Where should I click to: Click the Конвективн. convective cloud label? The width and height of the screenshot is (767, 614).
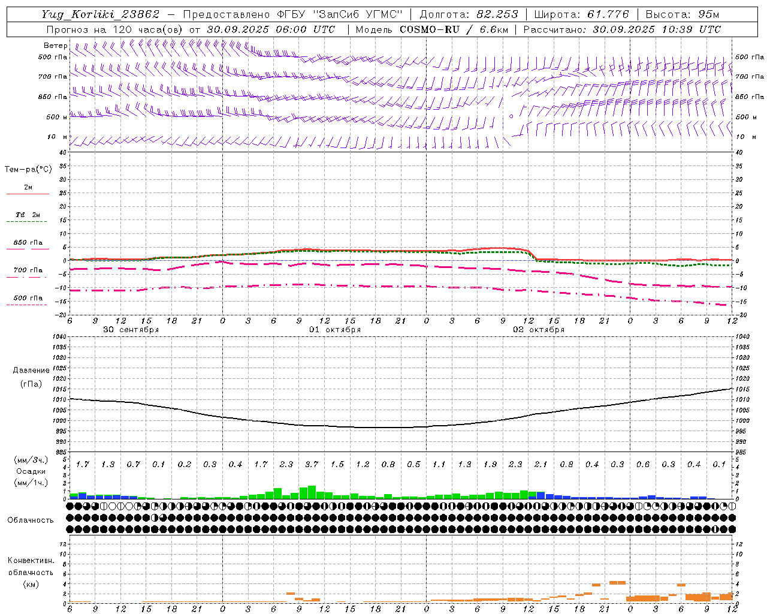click(31, 561)
